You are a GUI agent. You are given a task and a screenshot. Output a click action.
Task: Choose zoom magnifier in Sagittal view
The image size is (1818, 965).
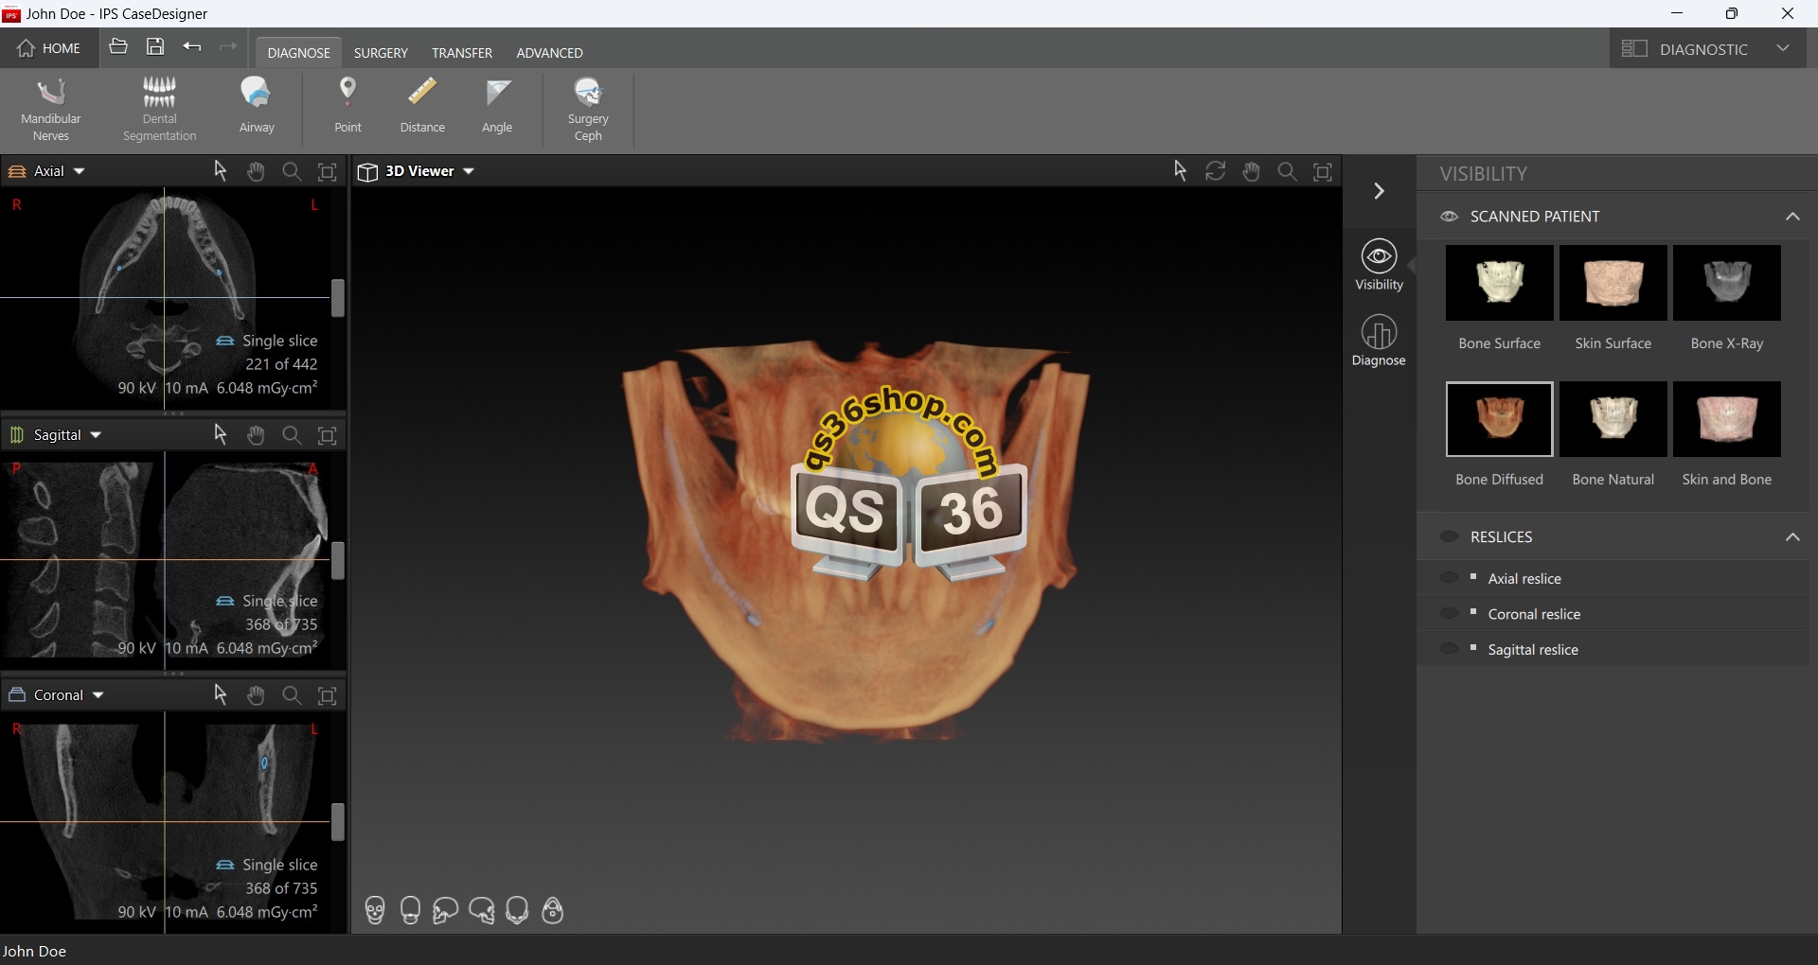pyautogui.click(x=293, y=435)
